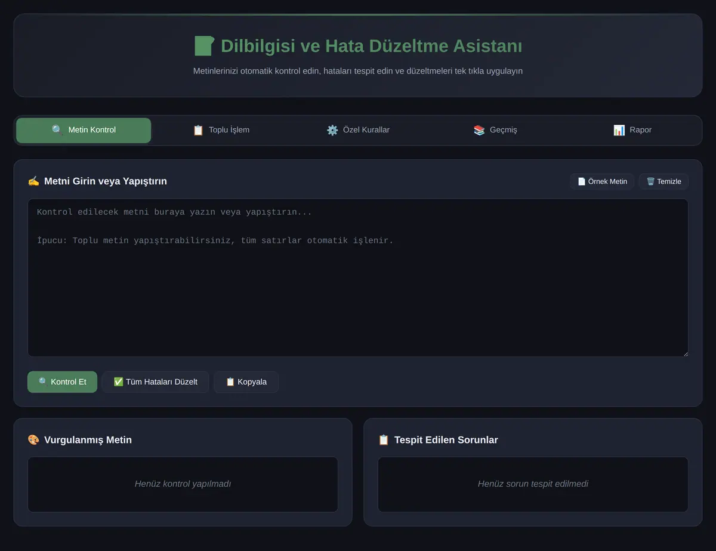Load the Örnek Metin sample text
The width and height of the screenshot is (716, 551).
point(602,181)
